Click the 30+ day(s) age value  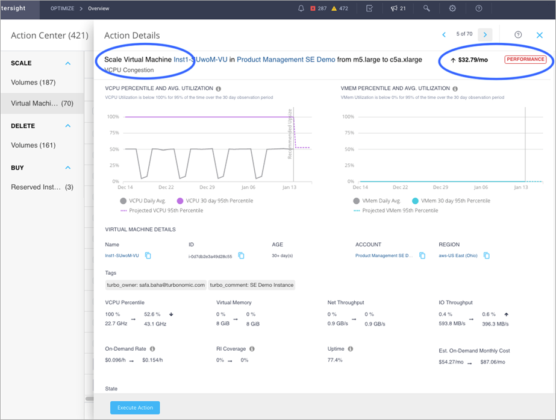pyautogui.click(x=283, y=255)
